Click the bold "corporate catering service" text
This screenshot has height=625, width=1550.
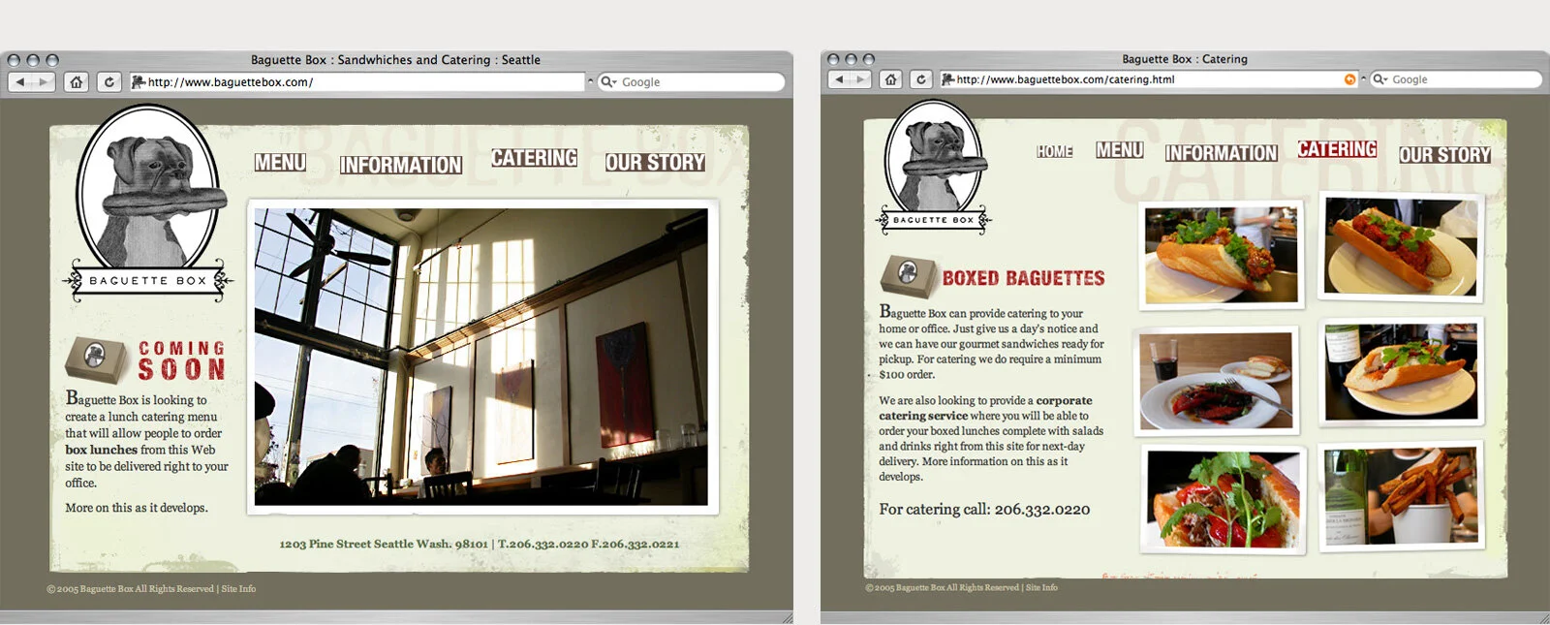(985, 408)
